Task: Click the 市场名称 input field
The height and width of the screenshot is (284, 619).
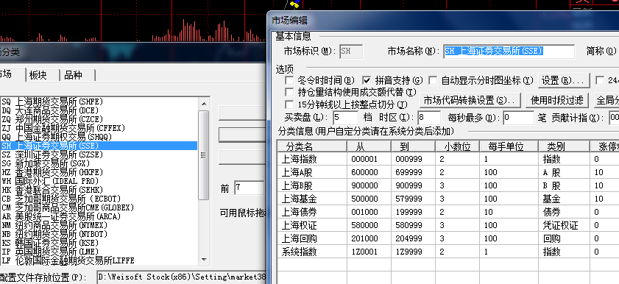Action: pyautogui.click(x=509, y=52)
